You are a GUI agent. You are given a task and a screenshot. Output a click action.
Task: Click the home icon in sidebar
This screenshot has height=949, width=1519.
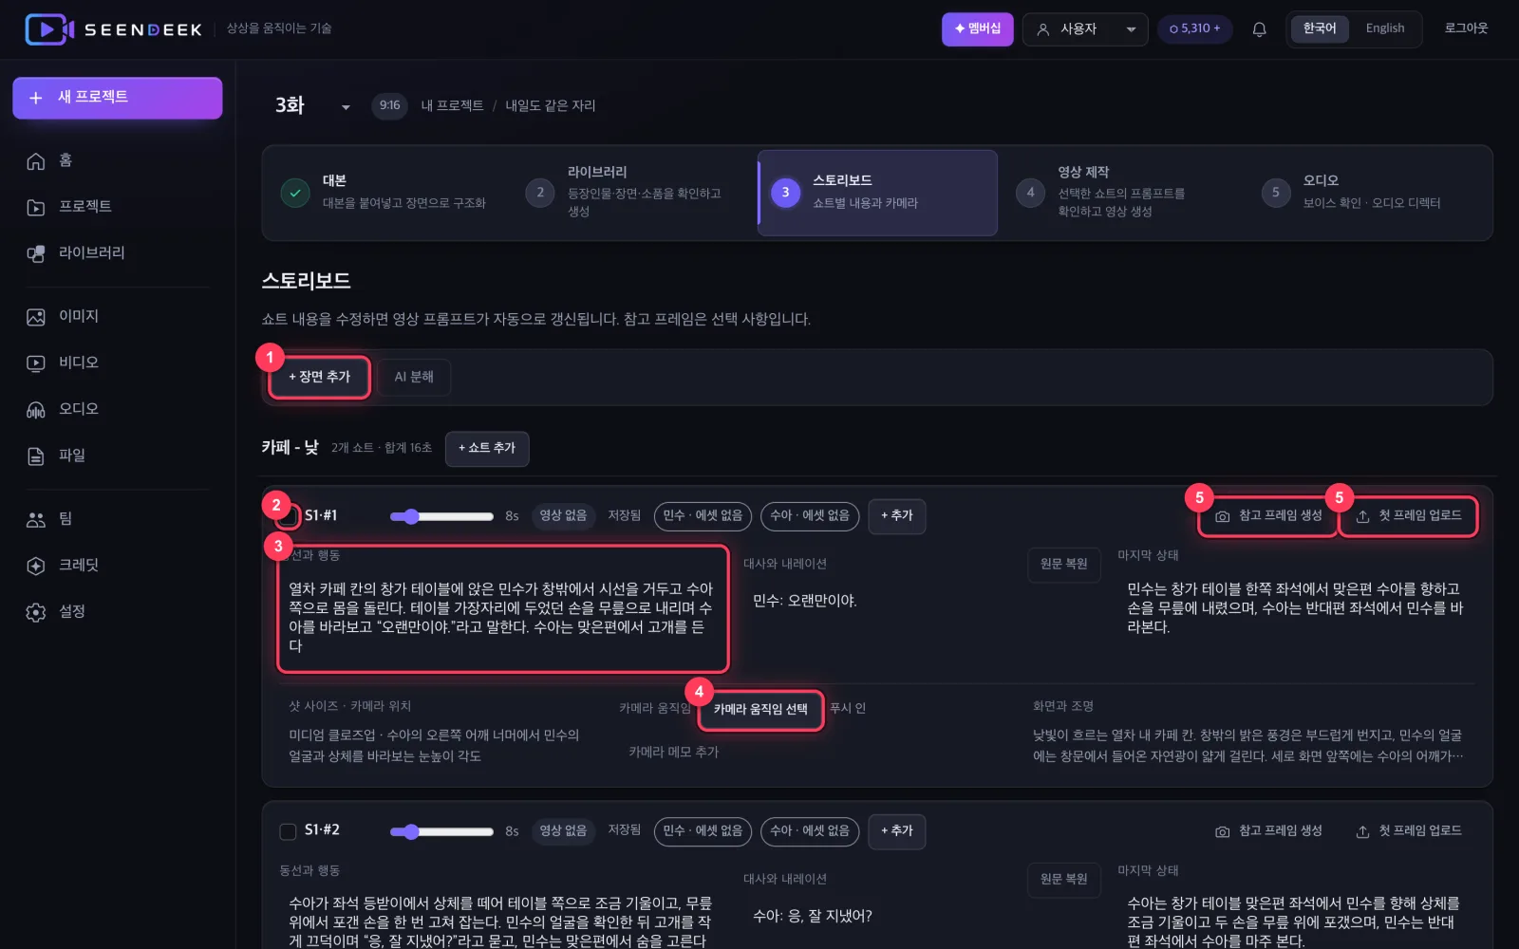point(36,161)
